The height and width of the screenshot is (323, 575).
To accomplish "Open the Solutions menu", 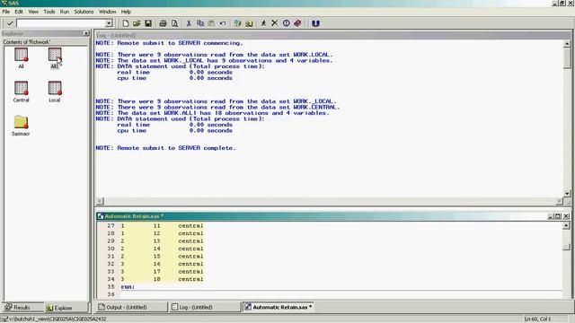I will pos(84,12).
